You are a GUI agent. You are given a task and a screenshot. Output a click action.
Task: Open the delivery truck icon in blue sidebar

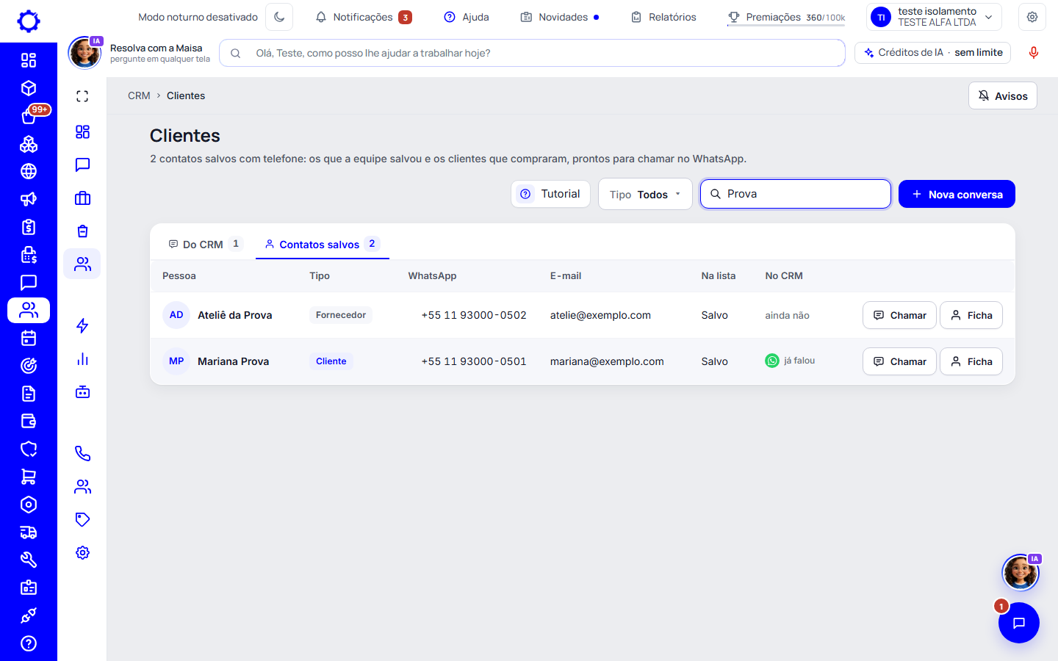[x=29, y=532]
